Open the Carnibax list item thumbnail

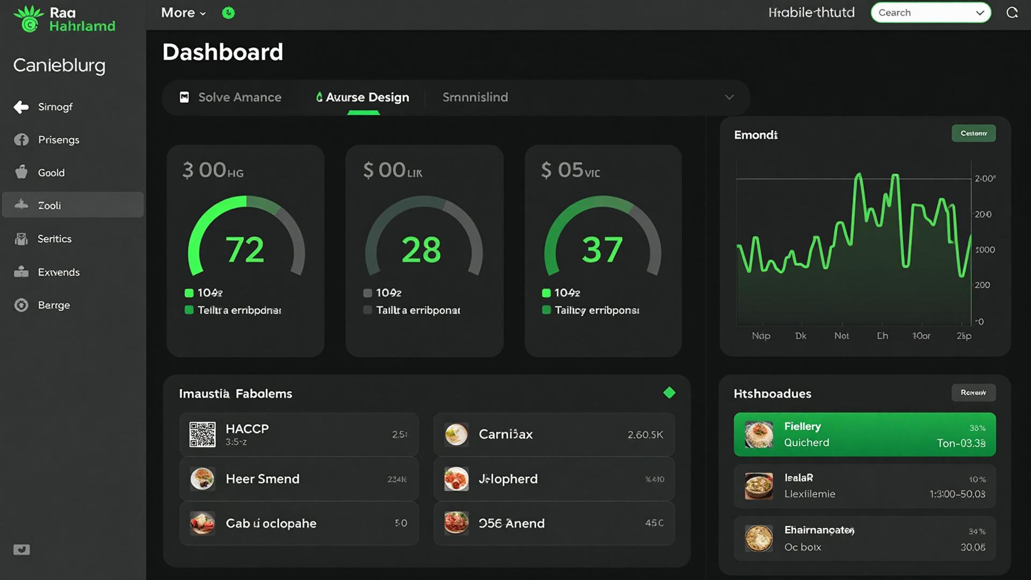click(456, 434)
